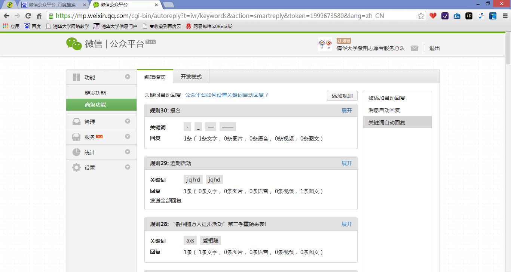Open the envelope mail icon beside account name

point(414,48)
